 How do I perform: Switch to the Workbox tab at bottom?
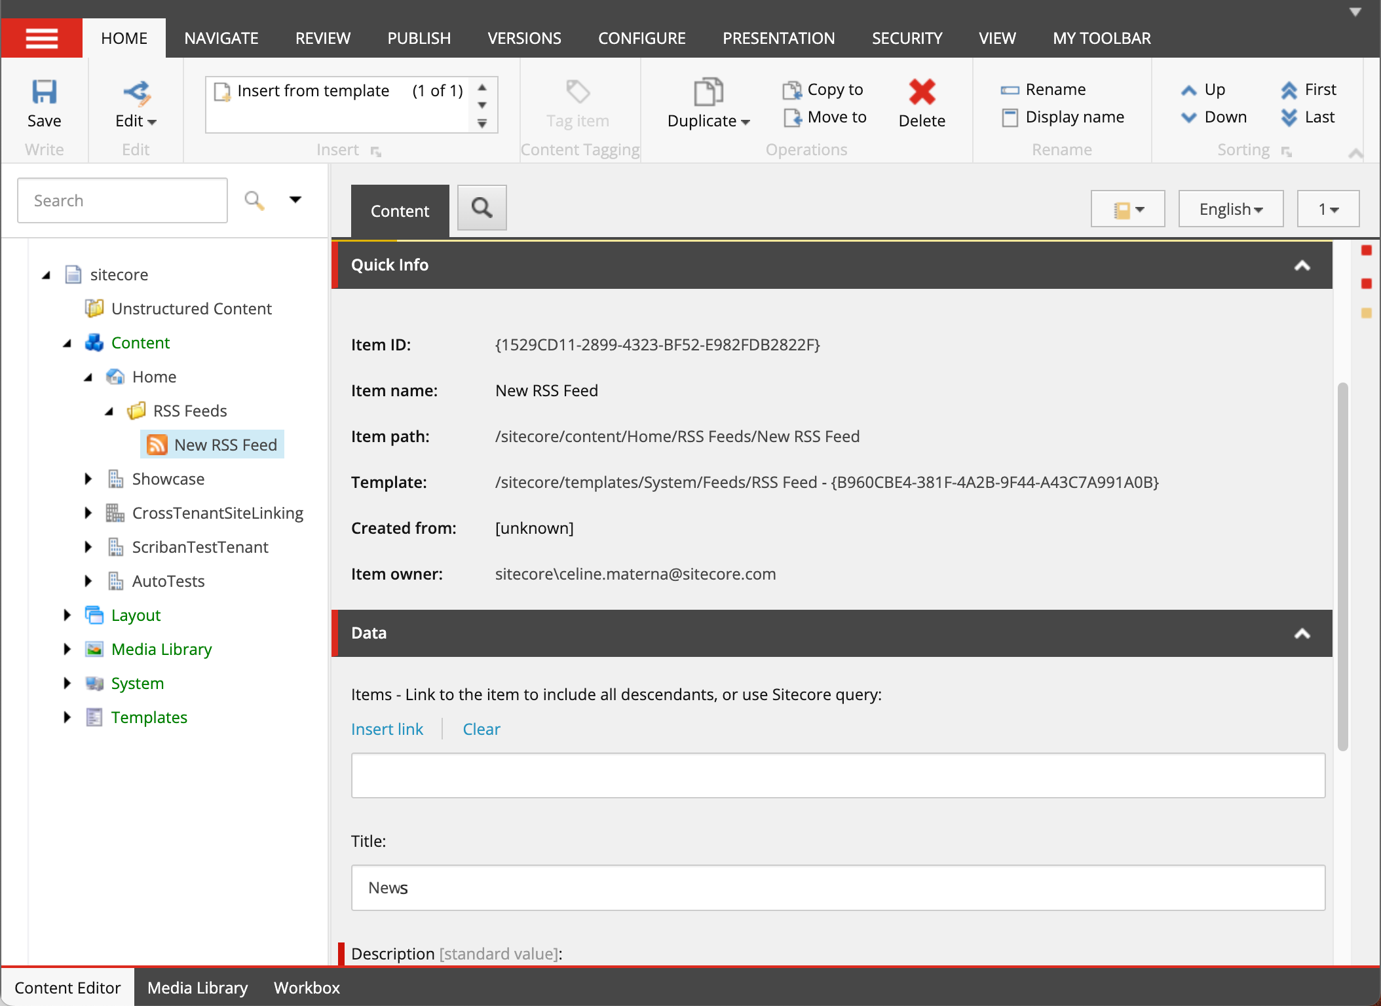click(x=306, y=988)
